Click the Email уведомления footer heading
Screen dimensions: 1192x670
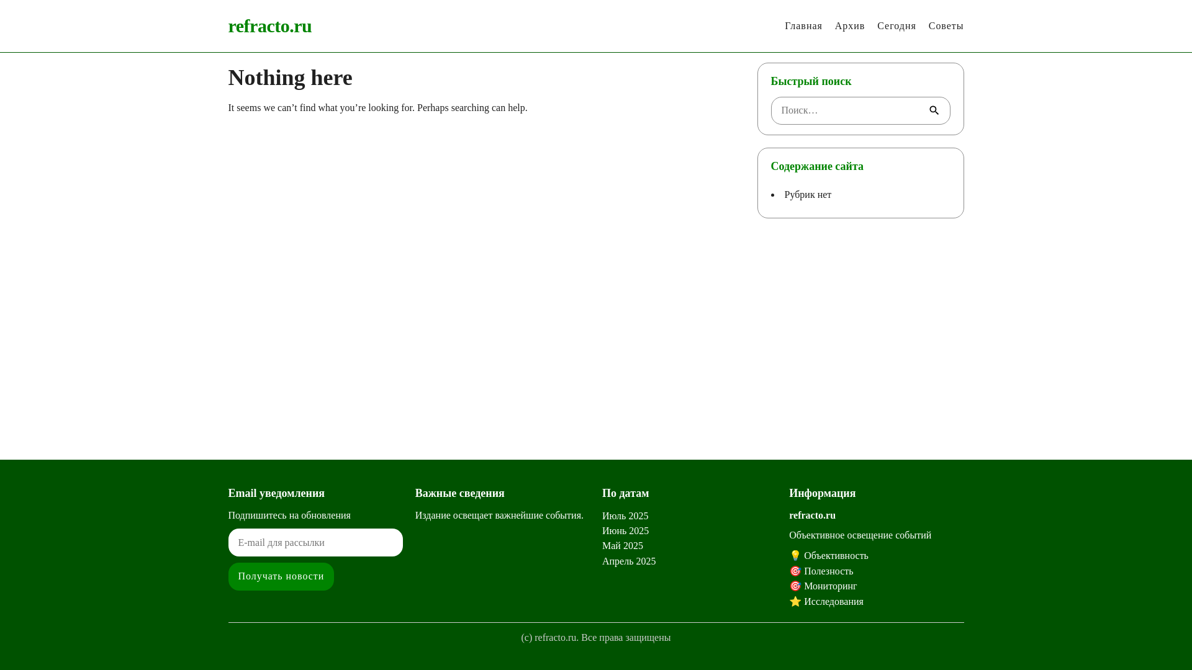point(276,493)
